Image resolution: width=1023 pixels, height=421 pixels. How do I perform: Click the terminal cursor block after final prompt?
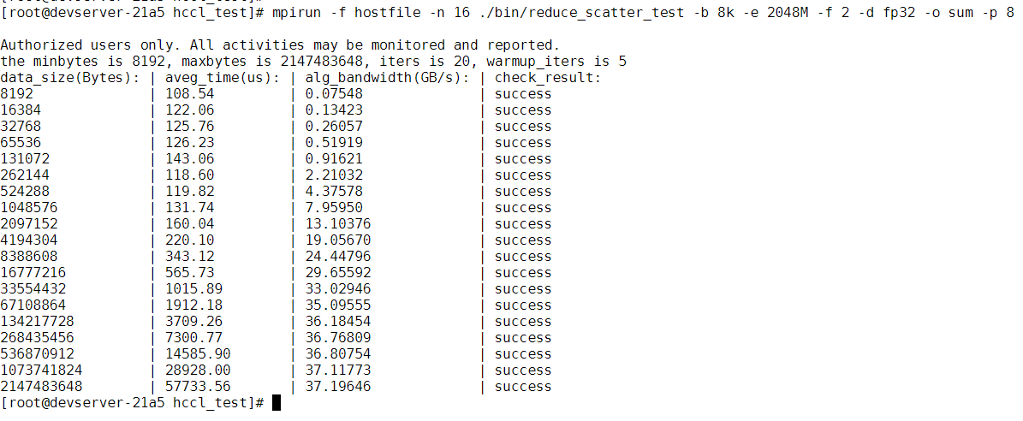click(x=277, y=403)
